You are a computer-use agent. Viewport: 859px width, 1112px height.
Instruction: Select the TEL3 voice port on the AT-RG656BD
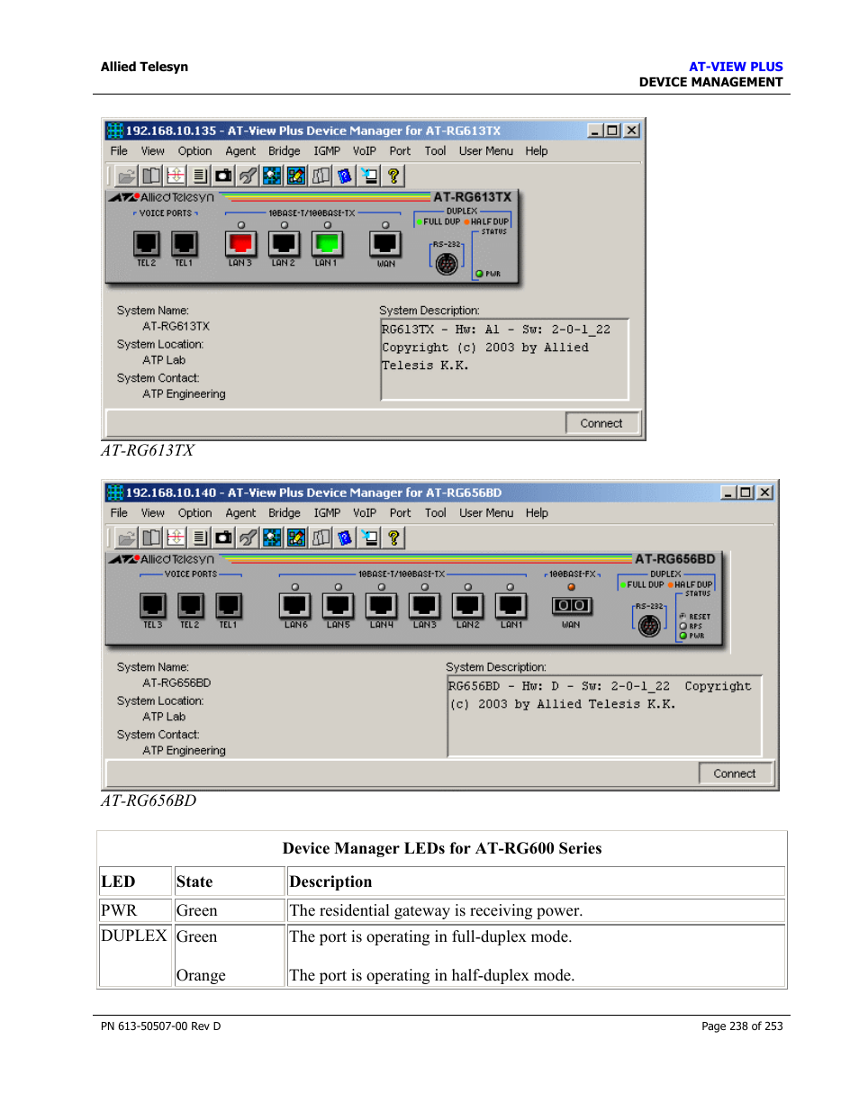[x=153, y=606]
